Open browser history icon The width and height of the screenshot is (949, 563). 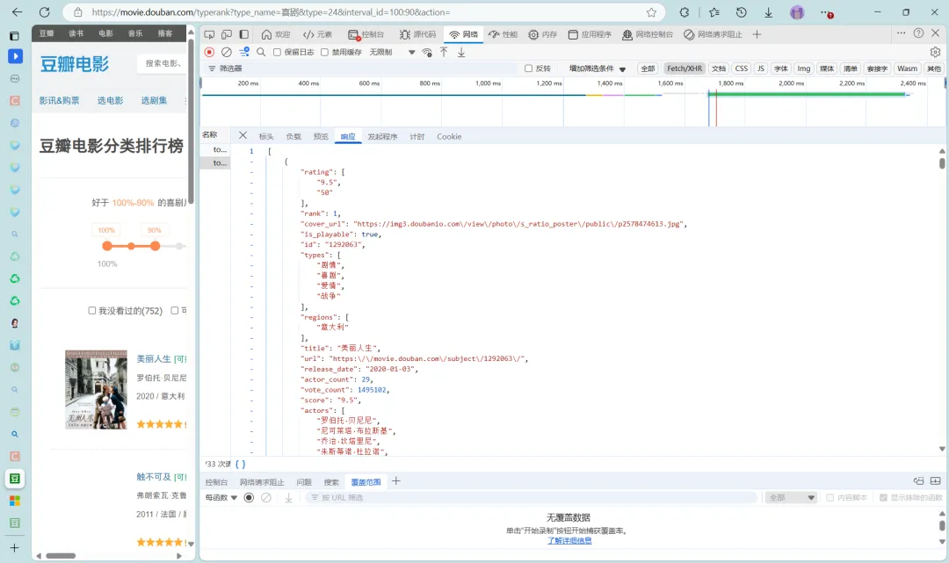click(742, 12)
